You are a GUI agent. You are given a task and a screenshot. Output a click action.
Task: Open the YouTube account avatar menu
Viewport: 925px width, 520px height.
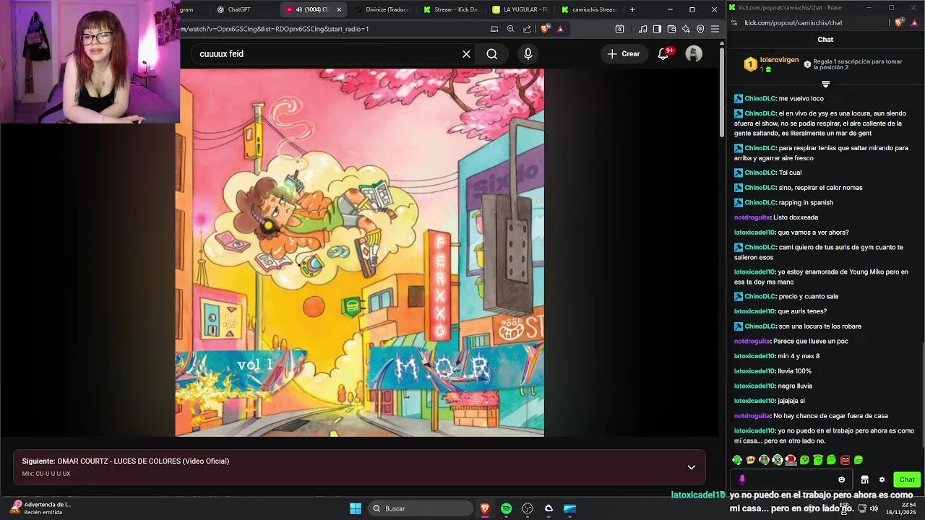coord(694,54)
